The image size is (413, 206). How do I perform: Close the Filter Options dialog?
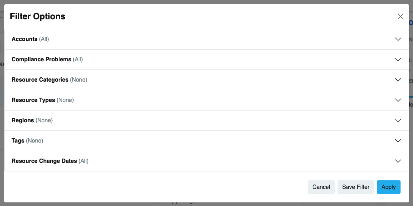(x=401, y=16)
